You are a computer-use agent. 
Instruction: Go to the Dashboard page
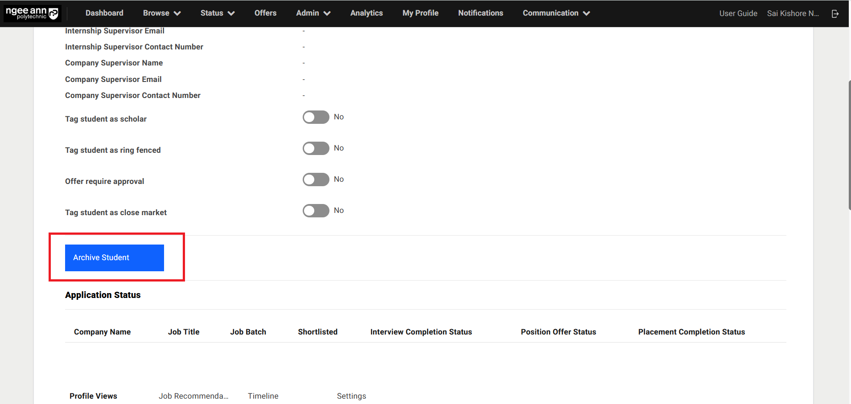click(x=104, y=13)
